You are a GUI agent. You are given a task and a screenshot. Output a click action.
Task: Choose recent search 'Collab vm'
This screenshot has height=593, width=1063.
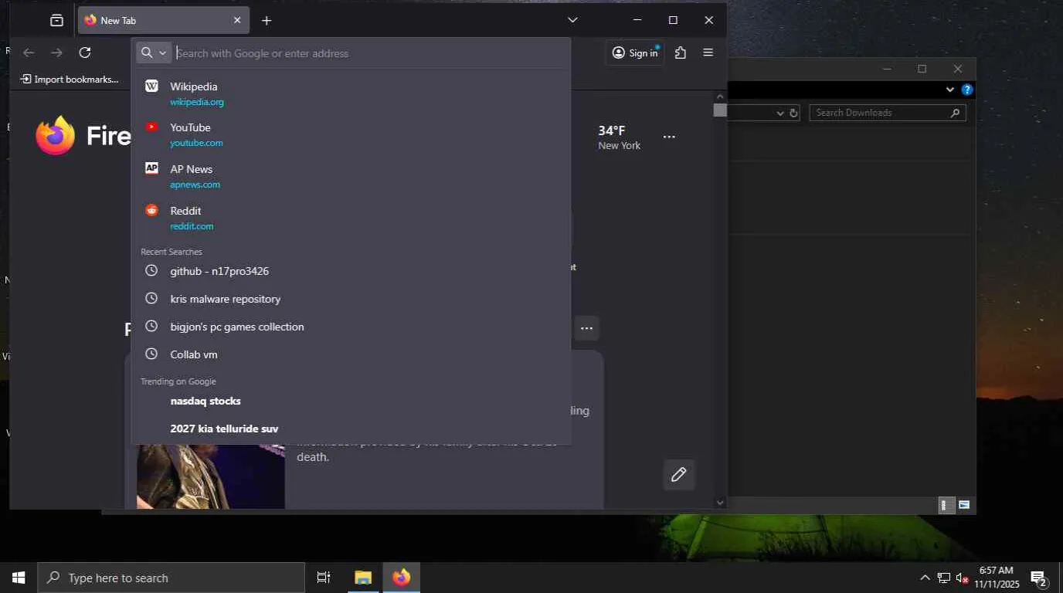coord(351,354)
